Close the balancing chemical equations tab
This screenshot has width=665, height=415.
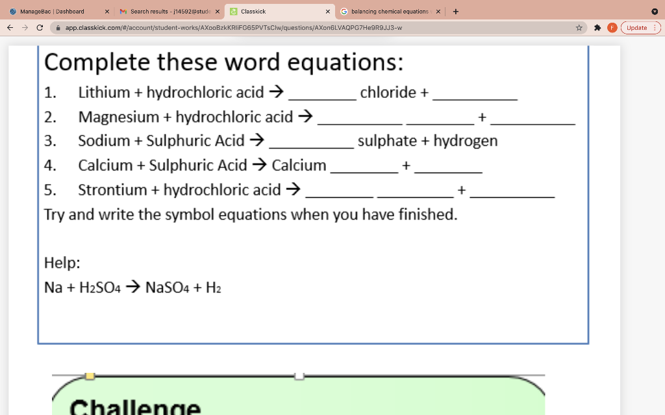tap(438, 12)
